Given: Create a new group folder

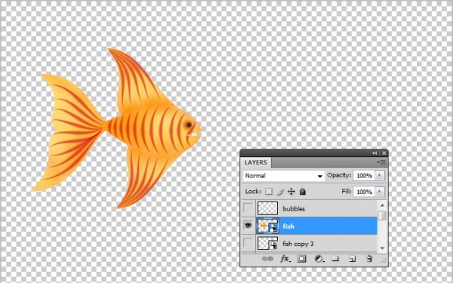Looking at the screenshot, I should pyautogui.click(x=335, y=258).
